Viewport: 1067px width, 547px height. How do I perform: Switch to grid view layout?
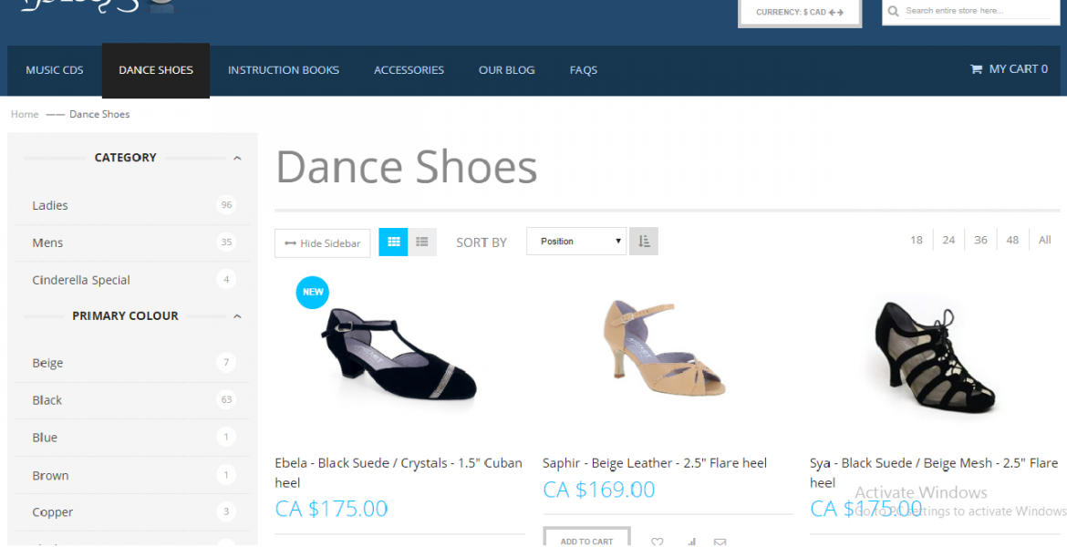click(x=394, y=242)
